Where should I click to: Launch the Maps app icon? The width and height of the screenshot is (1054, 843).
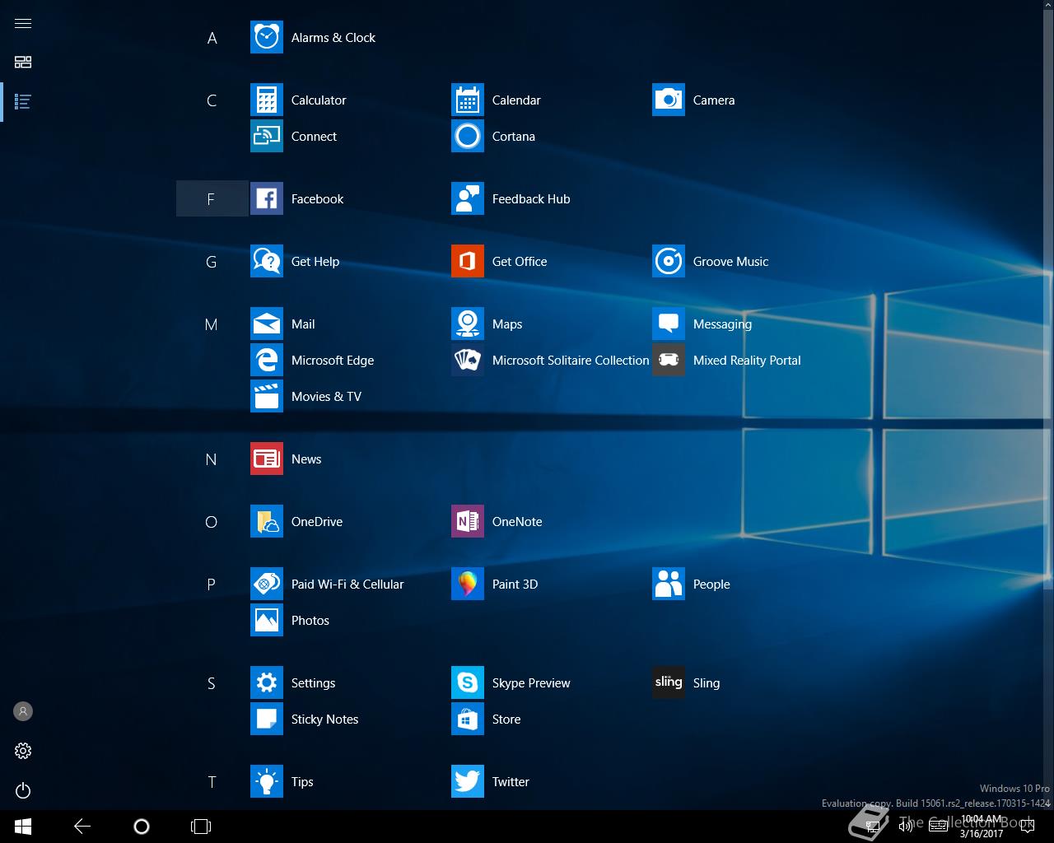tap(468, 324)
